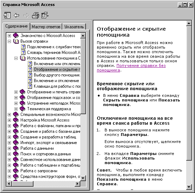Open the Указатель tab

(x=74, y=27)
